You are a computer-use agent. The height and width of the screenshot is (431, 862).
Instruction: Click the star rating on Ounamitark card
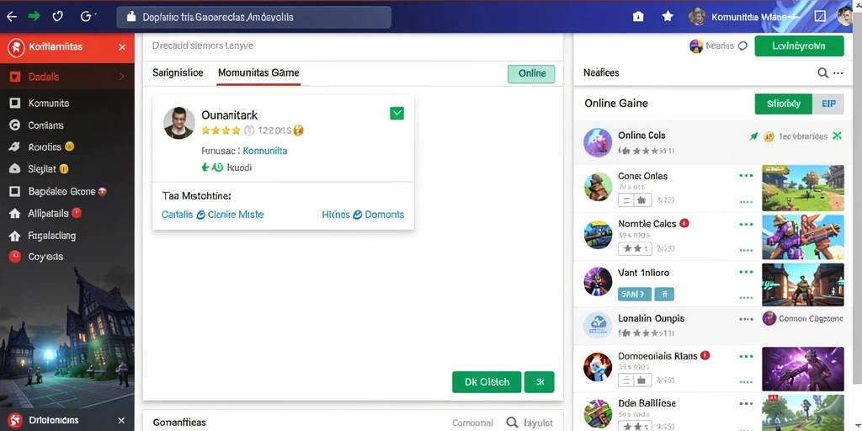tap(221, 130)
